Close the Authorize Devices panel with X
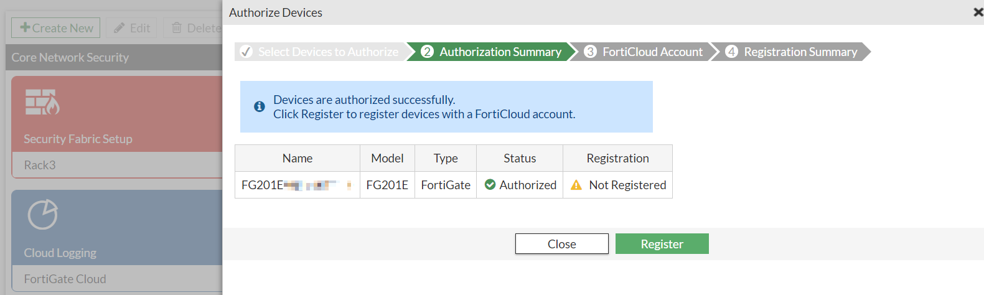Screen dimensions: 984x295 point(978,12)
